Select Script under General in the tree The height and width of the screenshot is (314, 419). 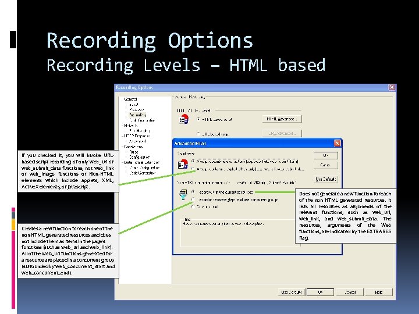pos(134,105)
